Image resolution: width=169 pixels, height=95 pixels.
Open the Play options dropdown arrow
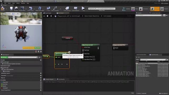(87, 9)
